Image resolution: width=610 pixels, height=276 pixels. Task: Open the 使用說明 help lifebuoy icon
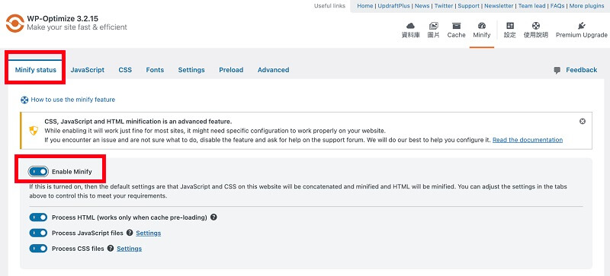(x=536, y=26)
